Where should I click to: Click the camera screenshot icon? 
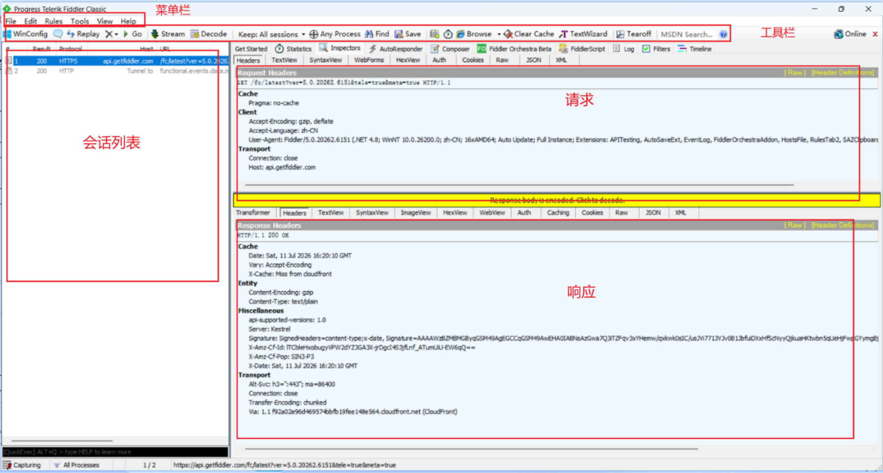coord(434,34)
